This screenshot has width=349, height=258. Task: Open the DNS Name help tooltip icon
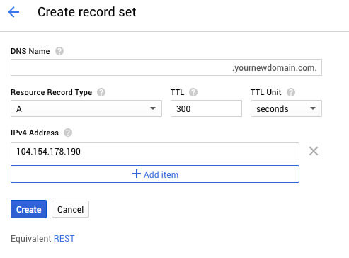point(59,51)
